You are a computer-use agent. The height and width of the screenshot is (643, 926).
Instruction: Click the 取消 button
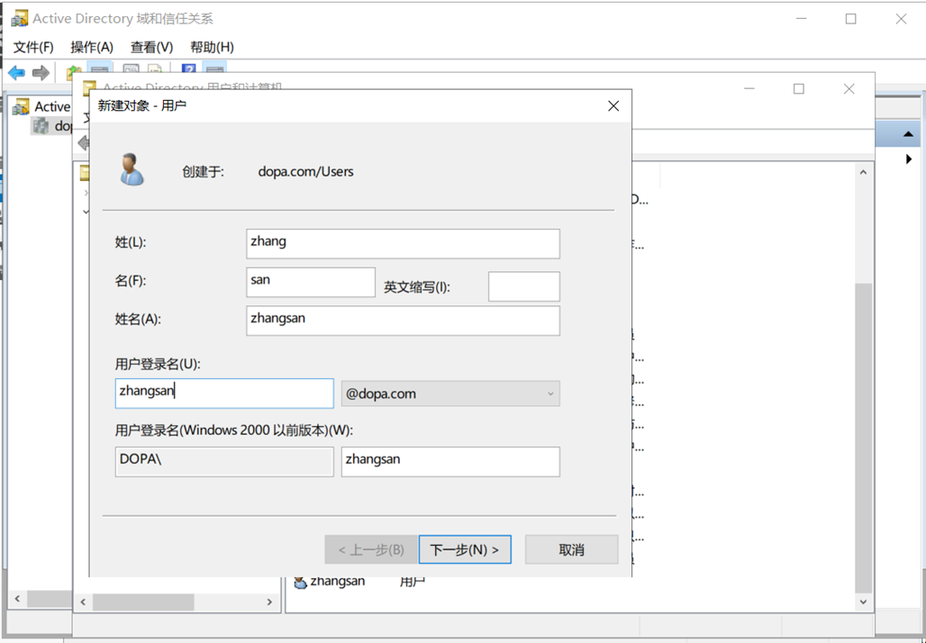(x=571, y=549)
